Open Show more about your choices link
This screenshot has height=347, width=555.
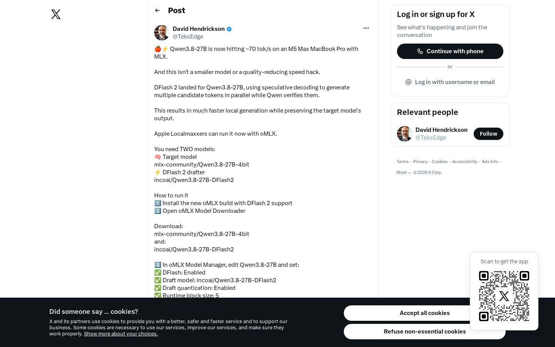[121, 334]
